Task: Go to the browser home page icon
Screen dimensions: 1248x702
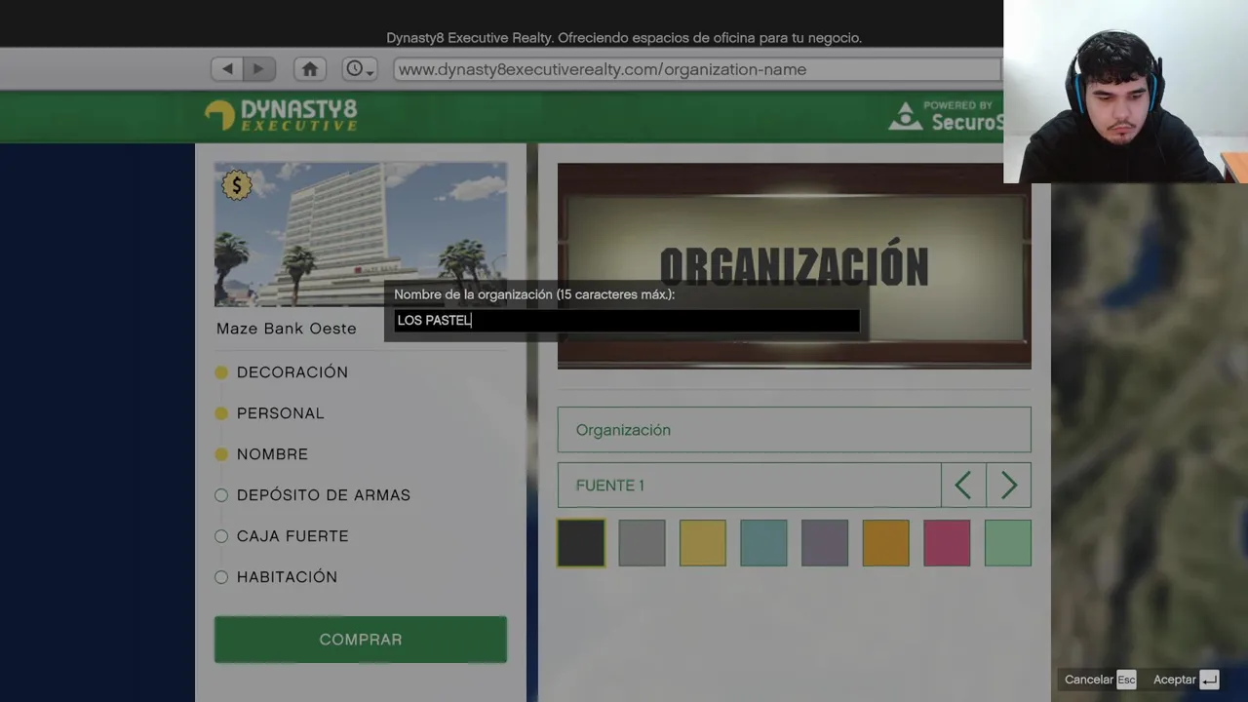Action: coord(310,69)
